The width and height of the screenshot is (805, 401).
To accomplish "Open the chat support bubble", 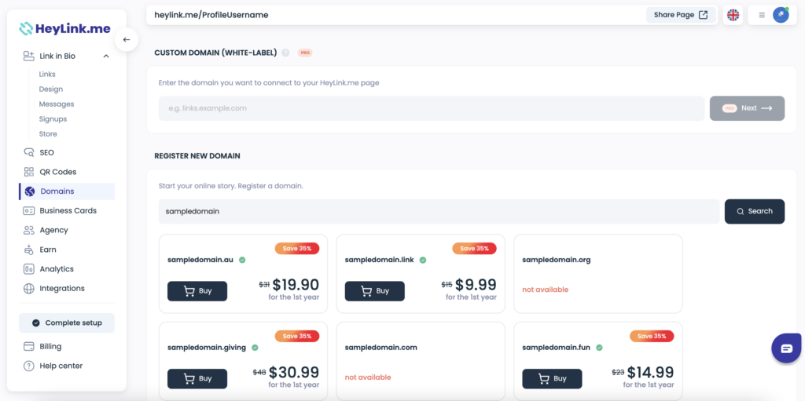I will (786, 348).
